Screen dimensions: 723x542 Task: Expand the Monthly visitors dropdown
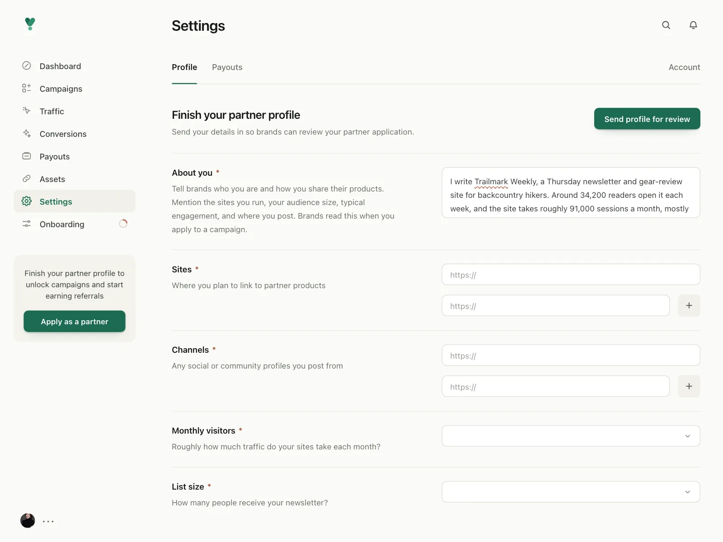[x=571, y=436]
